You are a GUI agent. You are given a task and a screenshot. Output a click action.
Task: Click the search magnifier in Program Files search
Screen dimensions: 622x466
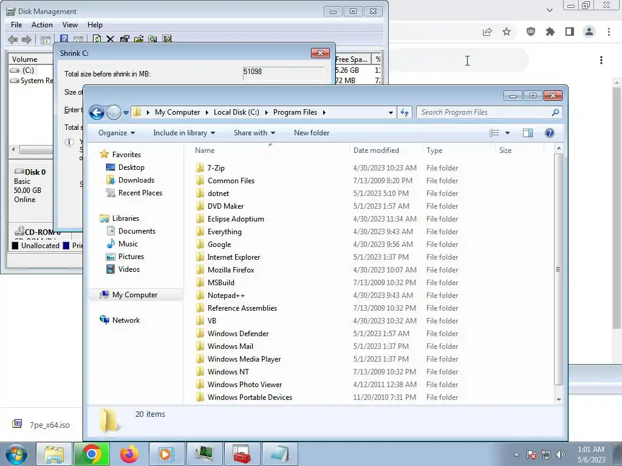click(555, 112)
